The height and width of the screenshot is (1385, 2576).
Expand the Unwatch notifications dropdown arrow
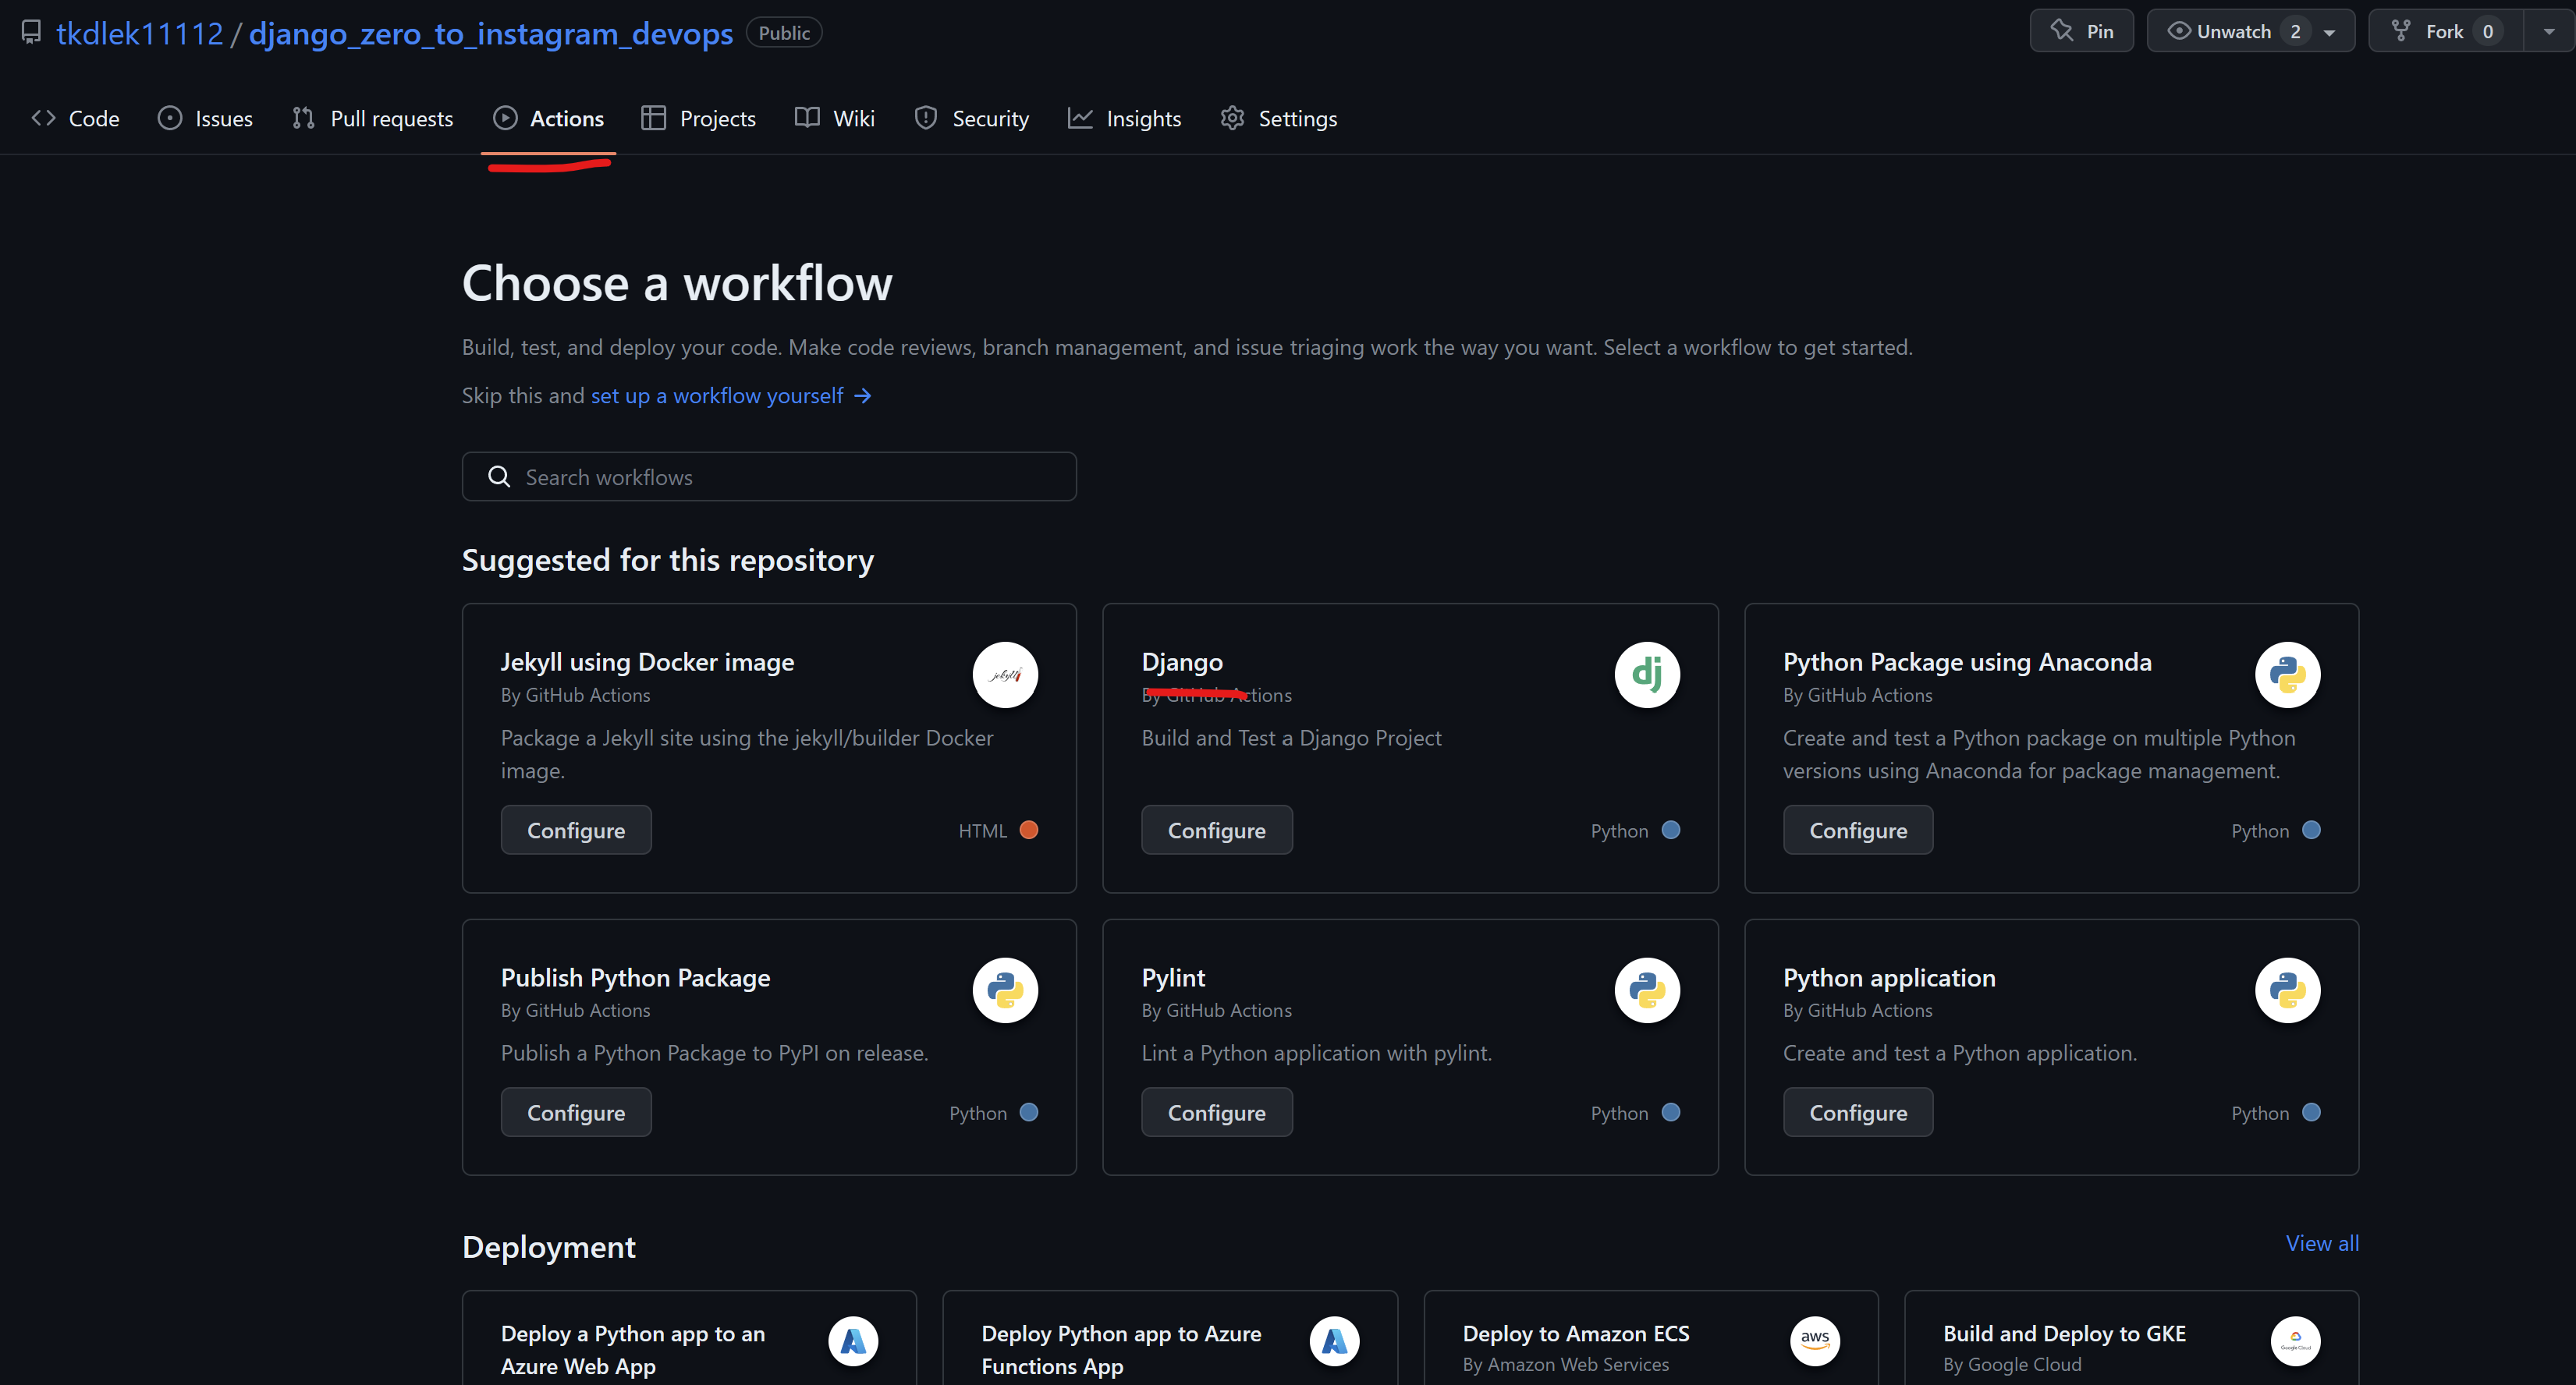pos(2329,32)
